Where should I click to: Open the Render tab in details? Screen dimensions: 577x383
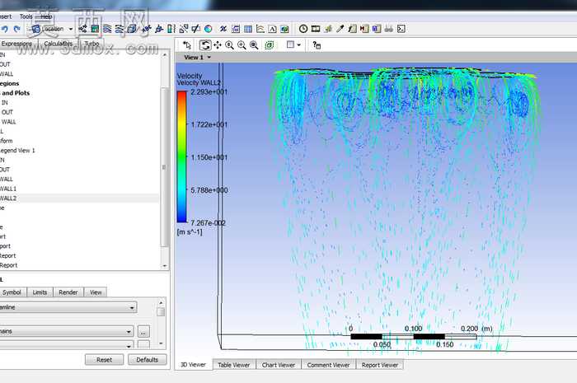(68, 292)
